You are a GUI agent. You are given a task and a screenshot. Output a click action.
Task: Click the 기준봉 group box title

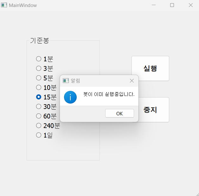pos(40,41)
